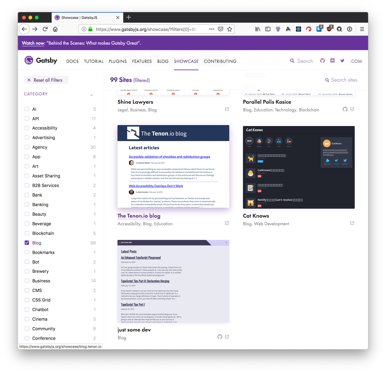Enable the Accessibility category checkbox

(x=27, y=128)
